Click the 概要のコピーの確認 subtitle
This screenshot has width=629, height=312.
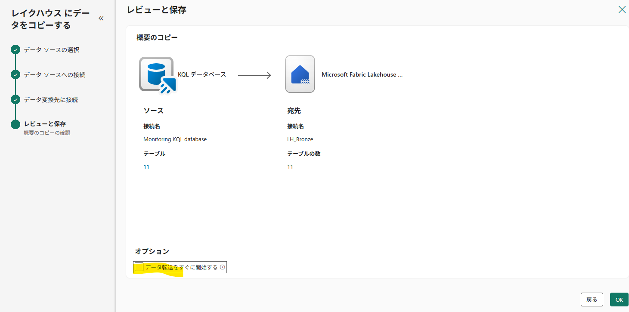(47, 133)
